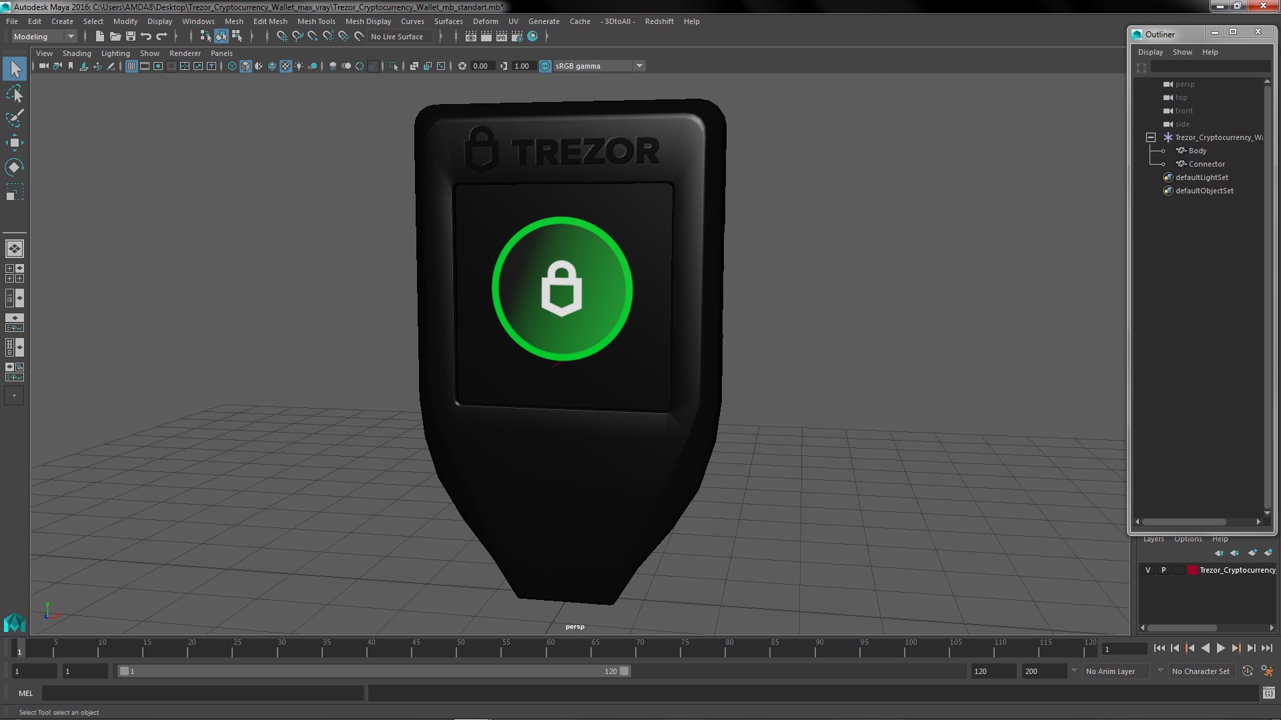Toggle layer playback P box
The height and width of the screenshot is (720, 1281).
[1164, 571]
